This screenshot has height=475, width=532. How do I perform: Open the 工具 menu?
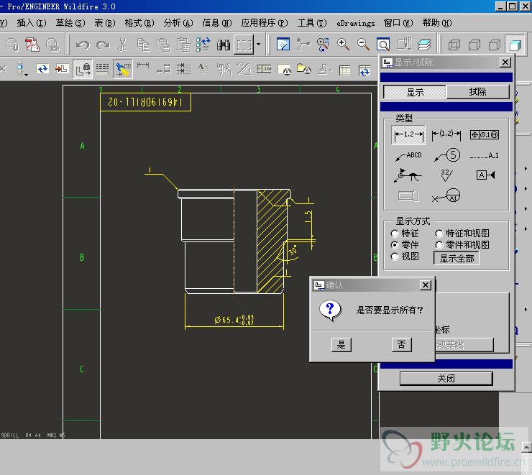coord(312,23)
